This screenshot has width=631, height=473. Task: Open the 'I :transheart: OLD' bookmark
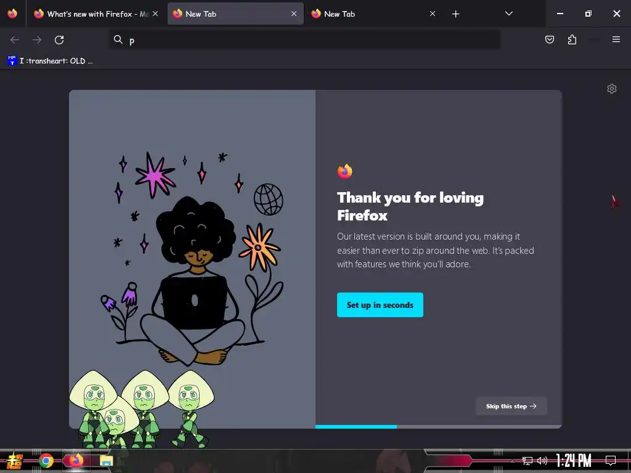[51, 61]
